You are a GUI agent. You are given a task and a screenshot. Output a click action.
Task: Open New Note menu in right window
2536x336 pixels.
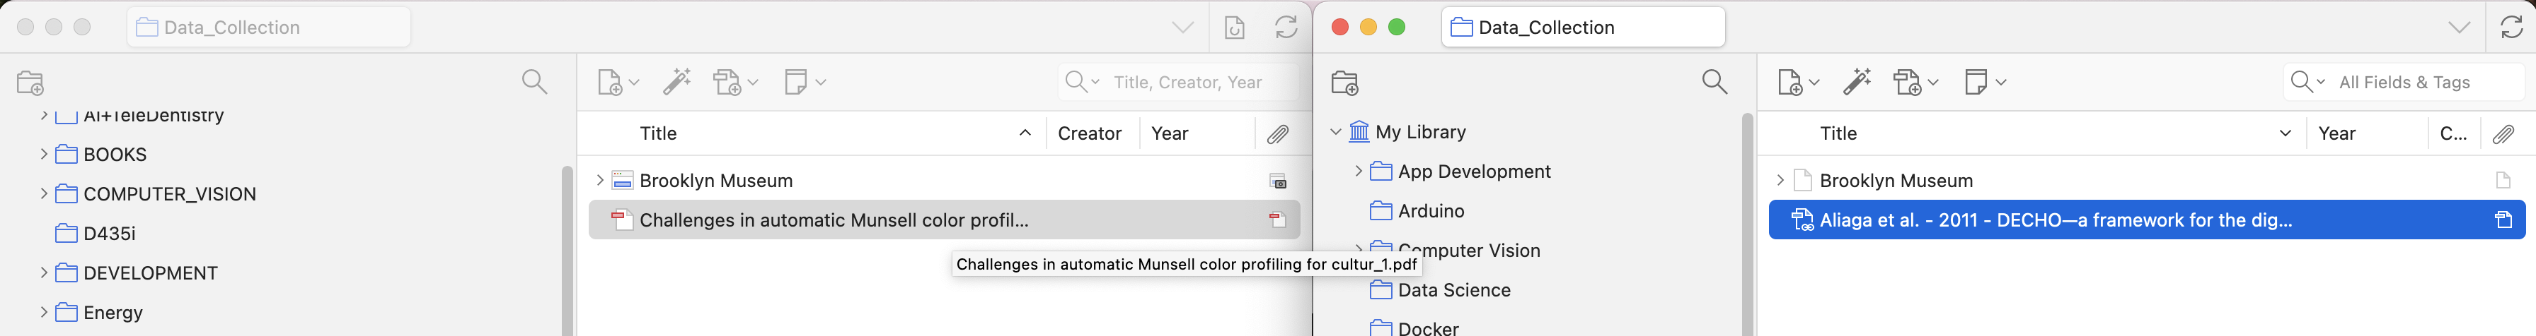pos(1985,83)
